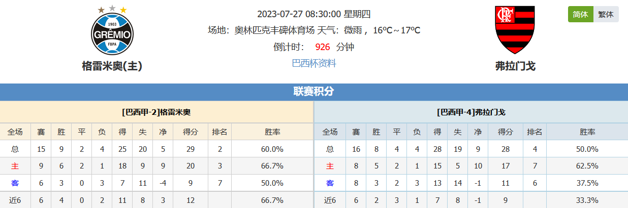
Task: Click Flamengo home win rate 62.5%
Action: (587, 166)
